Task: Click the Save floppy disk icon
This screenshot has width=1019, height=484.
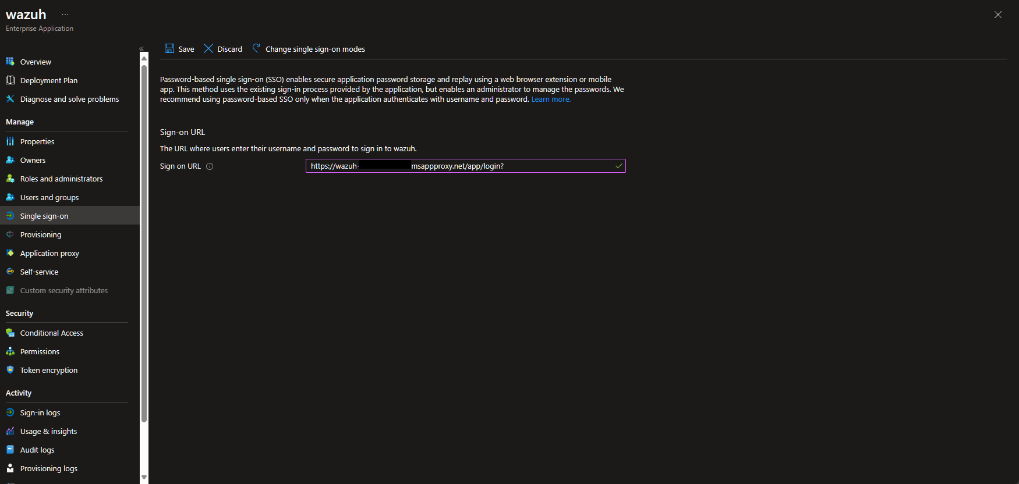Action: pyautogui.click(x=169, y=48)
